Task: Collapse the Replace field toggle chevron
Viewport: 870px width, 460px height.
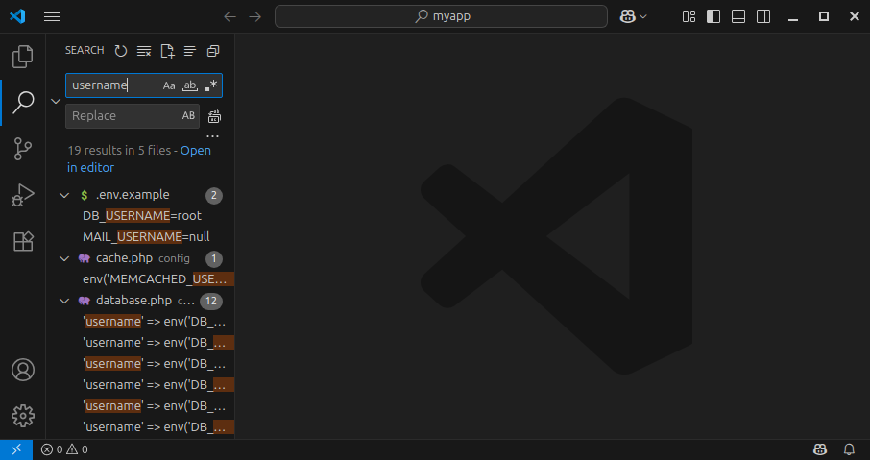Action: [56, 101]
